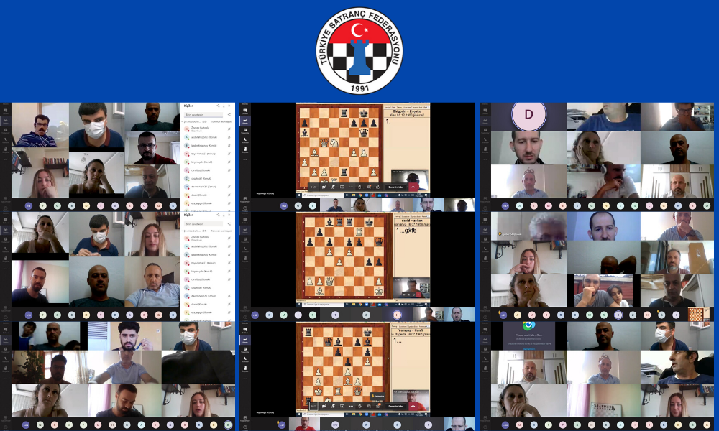Viewport: 719px width, 431px height.
Task: Open Calls in the Chigorin–Znosko meeting sidebar
Action: (x=245, y=140)
